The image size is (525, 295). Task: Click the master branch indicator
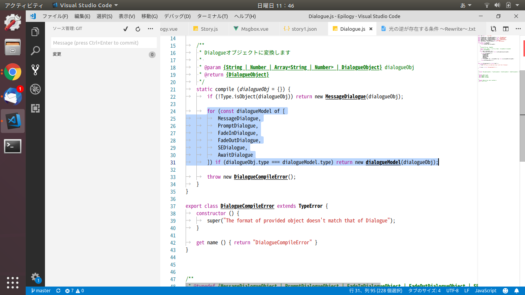(41, 291)
